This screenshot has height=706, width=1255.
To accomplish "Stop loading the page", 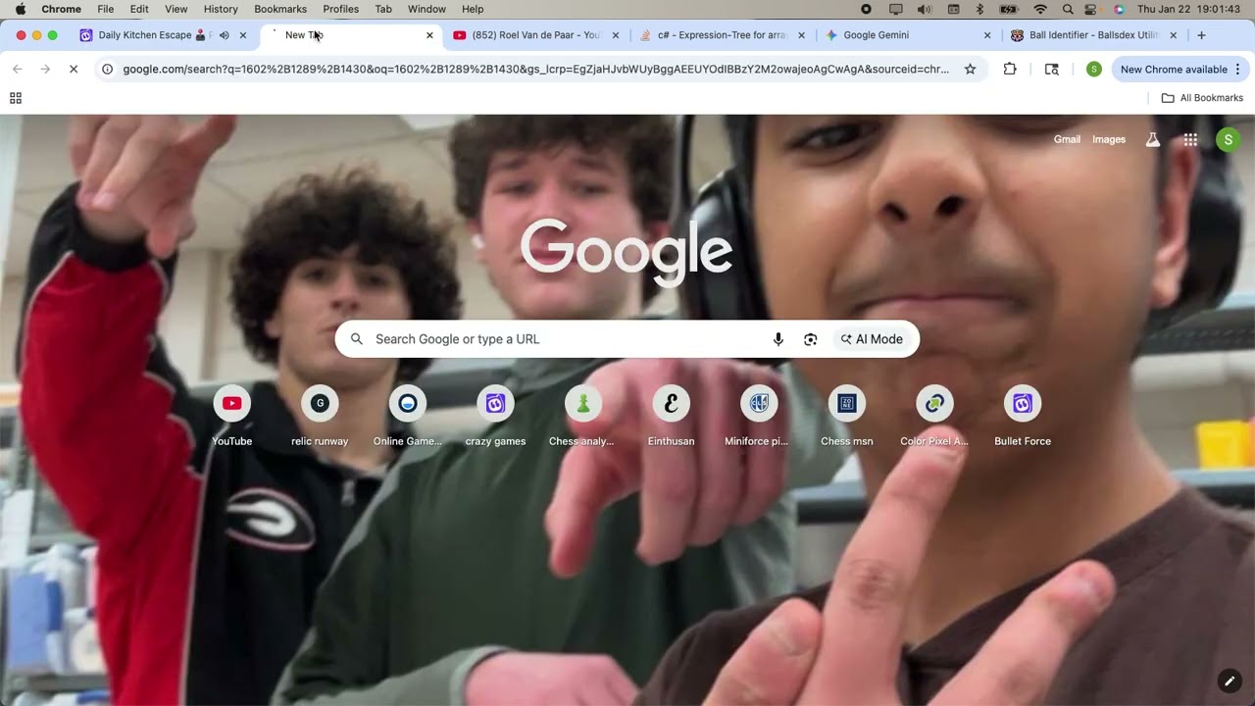I will [73, 70].
